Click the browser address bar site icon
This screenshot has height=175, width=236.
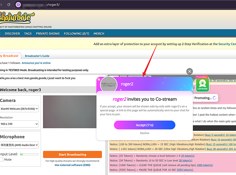(18, 5)
